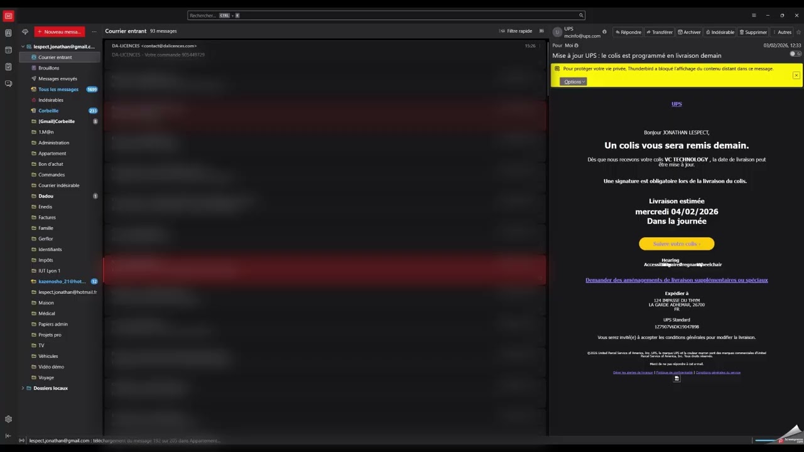Click the Répondre button

click(x=627, y=32)
